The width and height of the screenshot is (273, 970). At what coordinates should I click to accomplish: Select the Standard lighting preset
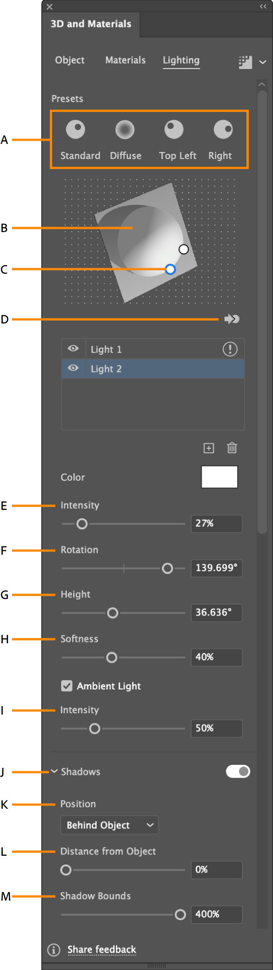click(x=76, y=130)
